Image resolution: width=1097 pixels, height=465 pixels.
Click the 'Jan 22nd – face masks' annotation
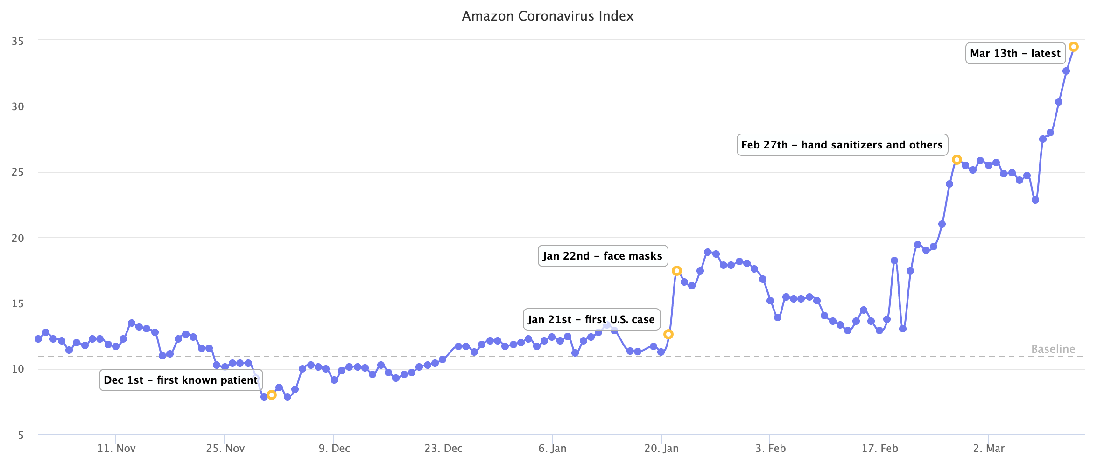tap(602, 256)
